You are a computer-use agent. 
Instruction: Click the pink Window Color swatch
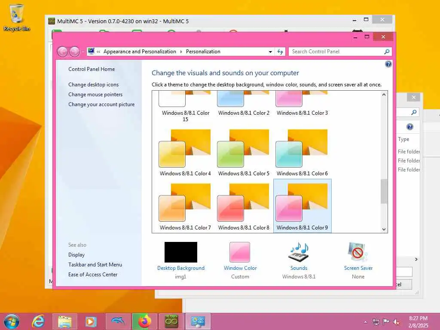pyautogui.click(x=240, y=252)
